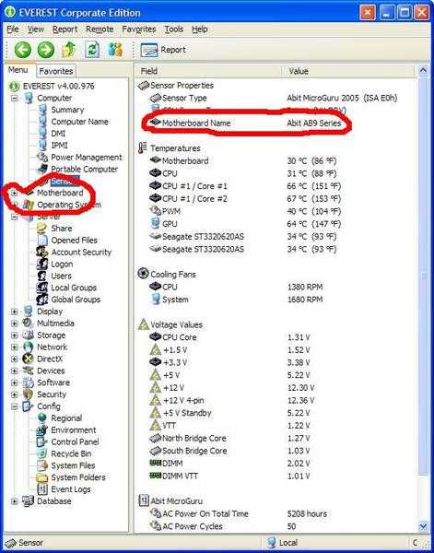This screenshot has height=553, width=434.
Task: Click the Security shield icon in the tree
Action: [28, 394]
